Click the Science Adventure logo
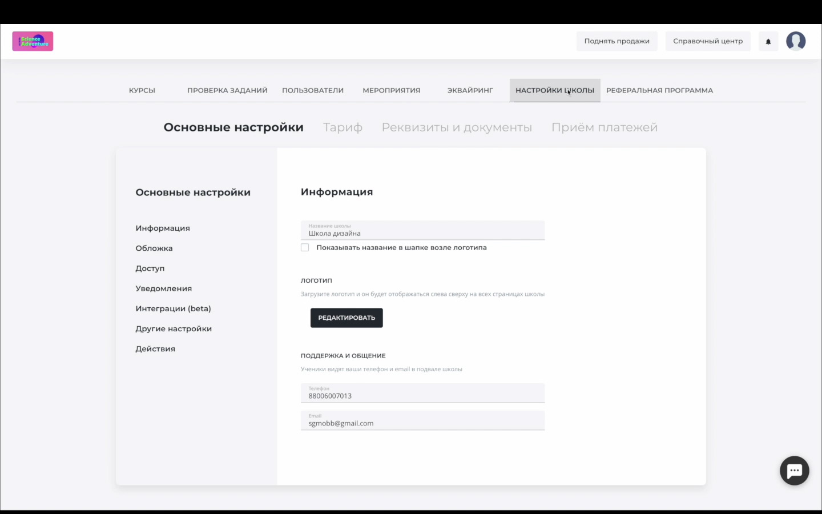822x514 pixels. coord(32,41)
